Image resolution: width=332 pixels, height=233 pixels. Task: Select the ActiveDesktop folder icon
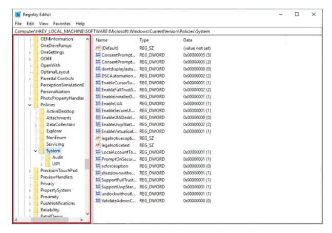pos(42,111)
